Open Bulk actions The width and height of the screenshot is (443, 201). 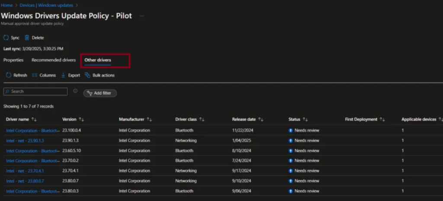click(x=100, y=75)
